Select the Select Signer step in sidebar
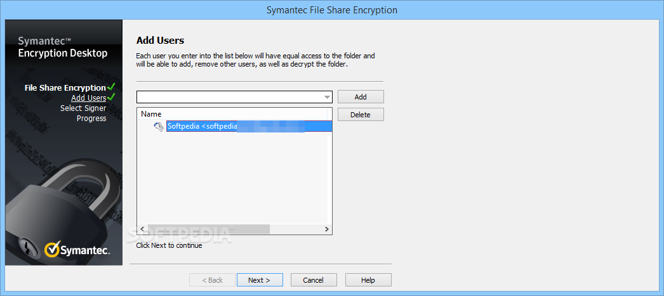 pyautogui.click(x=83, y=108)
